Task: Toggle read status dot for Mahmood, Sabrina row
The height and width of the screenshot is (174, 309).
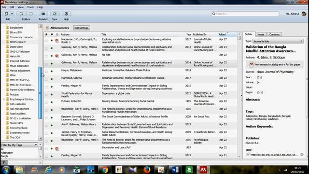Action: click(52, 79)
